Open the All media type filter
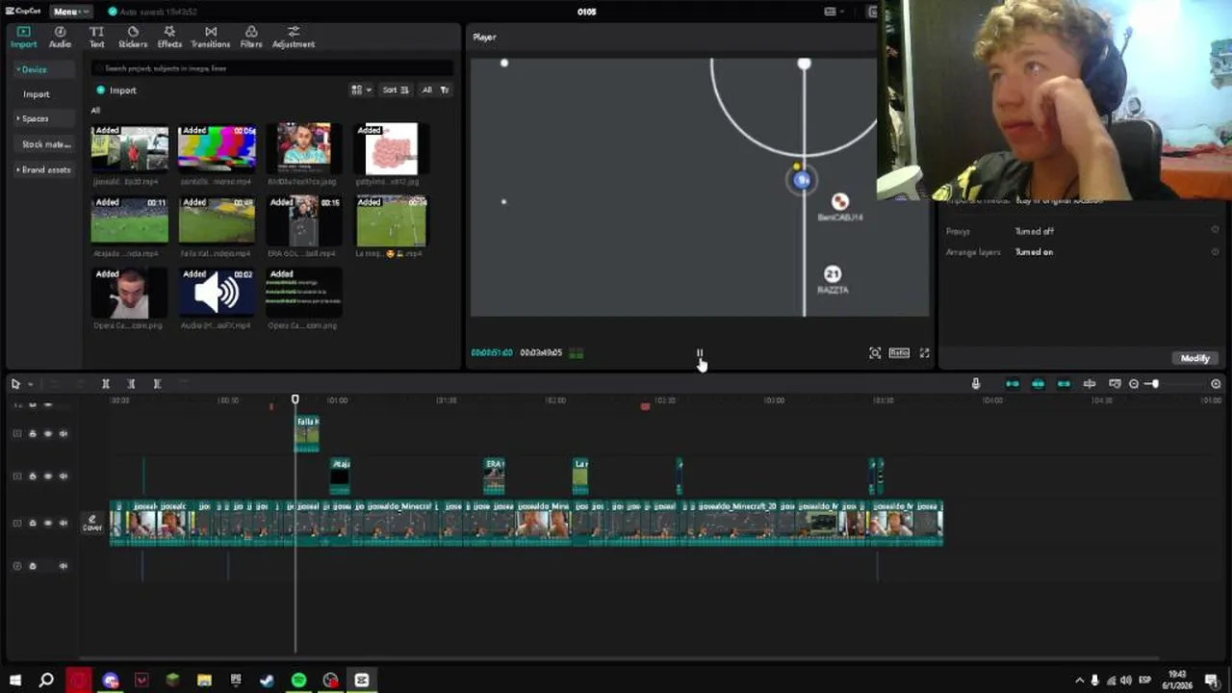 [426, 90]
